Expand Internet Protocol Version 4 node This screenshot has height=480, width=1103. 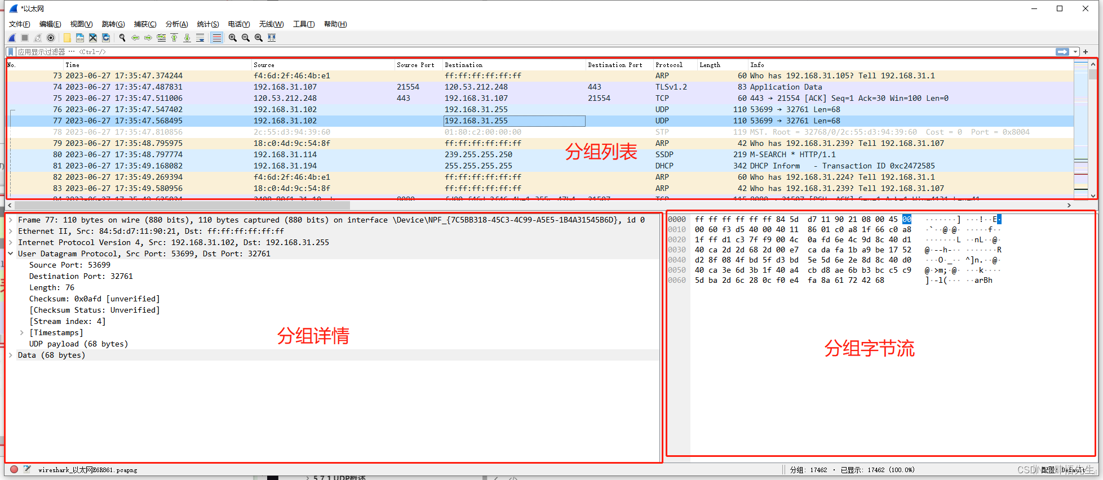(x=11, y=242)
